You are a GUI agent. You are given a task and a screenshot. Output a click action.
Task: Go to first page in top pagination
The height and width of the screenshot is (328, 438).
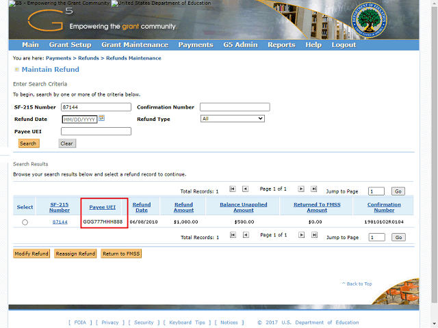233,189
